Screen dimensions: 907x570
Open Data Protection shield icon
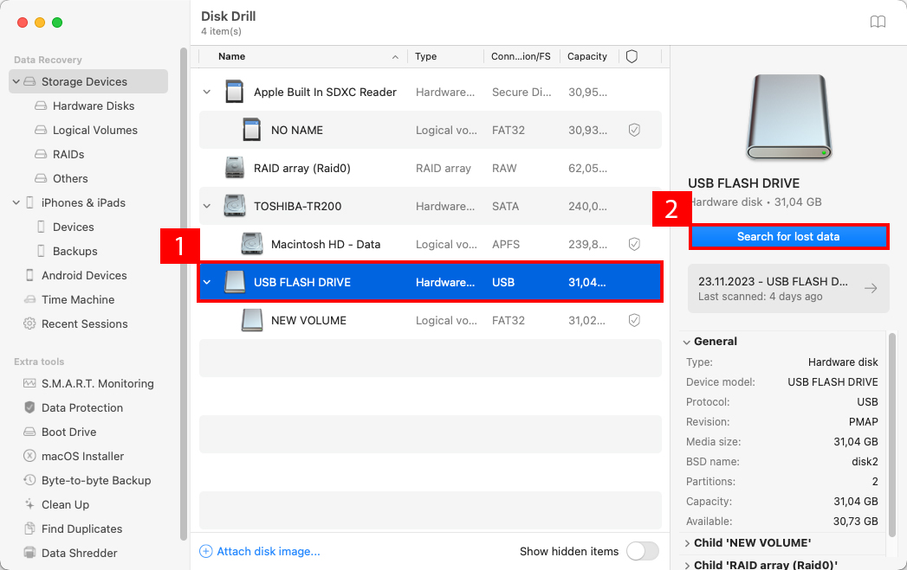tap(29, 407)
